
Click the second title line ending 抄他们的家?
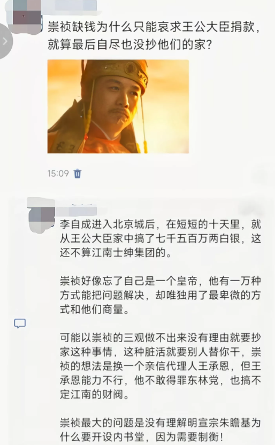pos(129,44)
